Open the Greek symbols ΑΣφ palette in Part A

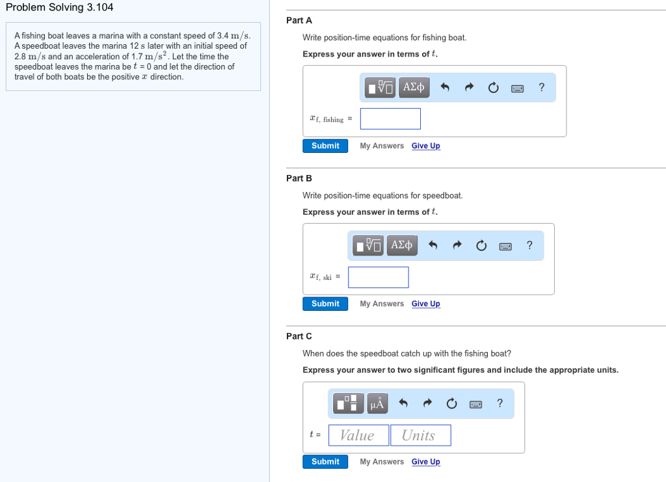click(414, 87)
